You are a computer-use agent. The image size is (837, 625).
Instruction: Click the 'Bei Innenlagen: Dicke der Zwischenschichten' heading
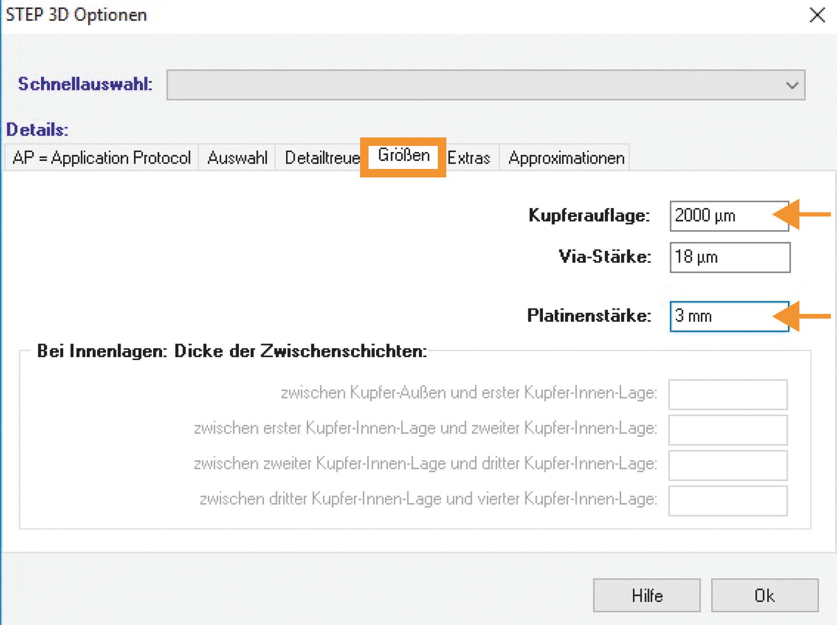[x=232, y=351]
